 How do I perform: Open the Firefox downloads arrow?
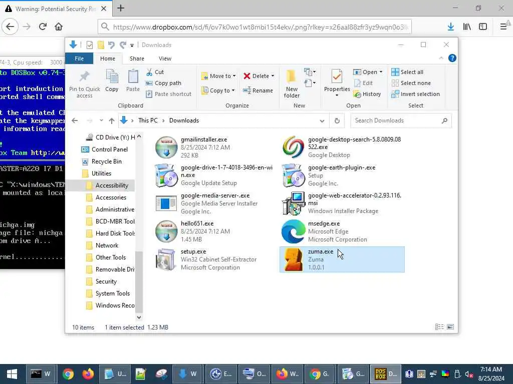[x=451, y=26]
